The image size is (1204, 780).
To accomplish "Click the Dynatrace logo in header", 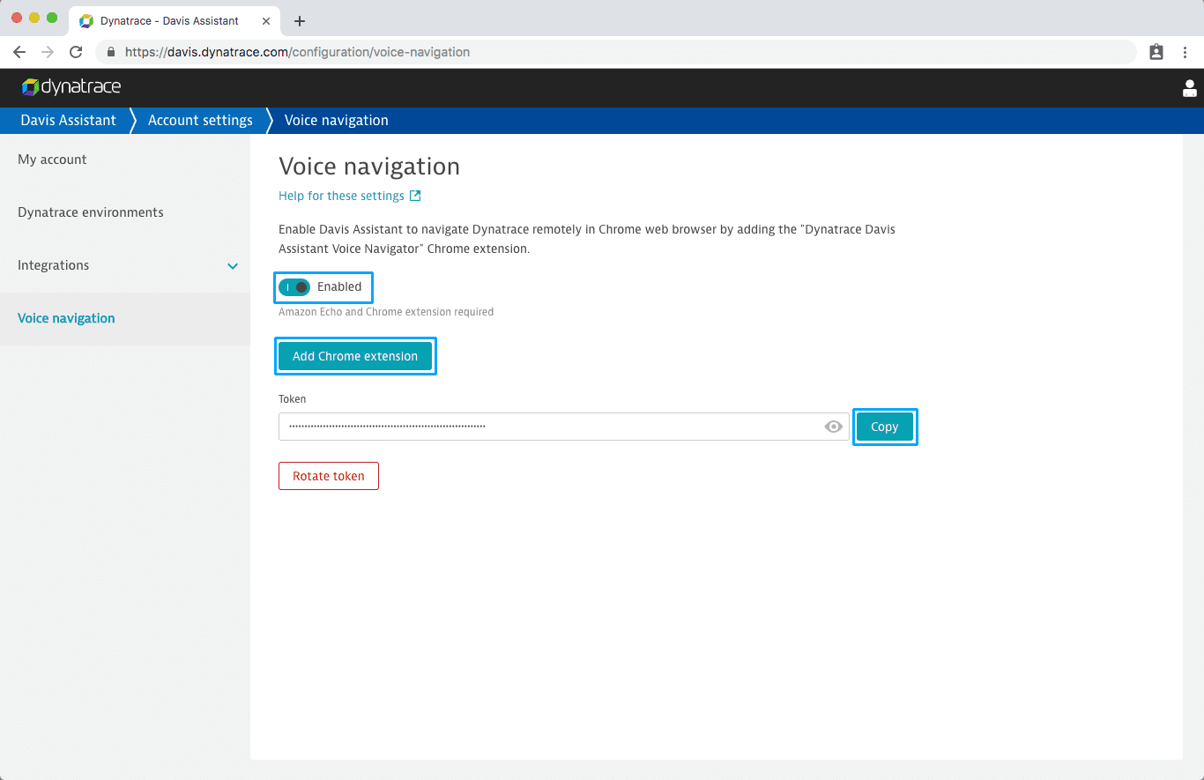I will [71, 86].
